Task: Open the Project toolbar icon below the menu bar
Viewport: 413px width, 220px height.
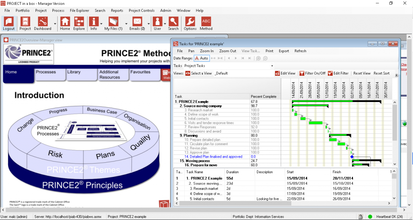Action: click(x=25, y=24)
